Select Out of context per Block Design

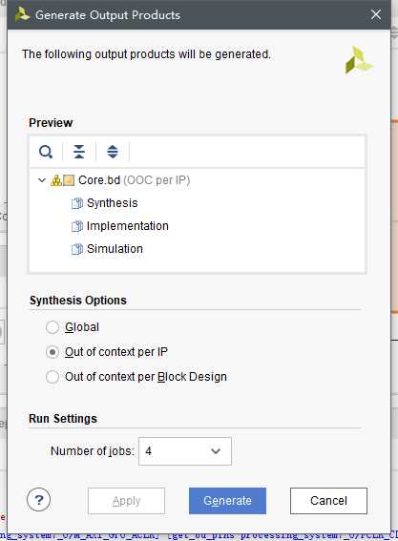coord(52,377)
